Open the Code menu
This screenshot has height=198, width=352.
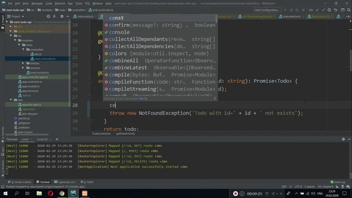pos(48,3)
